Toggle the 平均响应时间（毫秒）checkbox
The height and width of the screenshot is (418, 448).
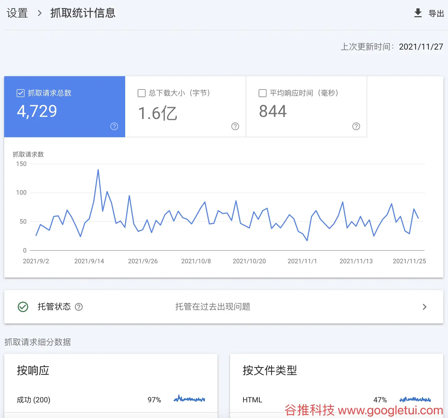point(263,93)
